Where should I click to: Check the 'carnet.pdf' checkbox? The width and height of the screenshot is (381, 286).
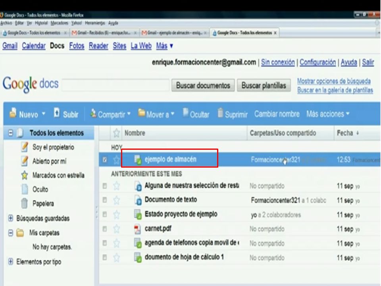click(x=105, y=229)
